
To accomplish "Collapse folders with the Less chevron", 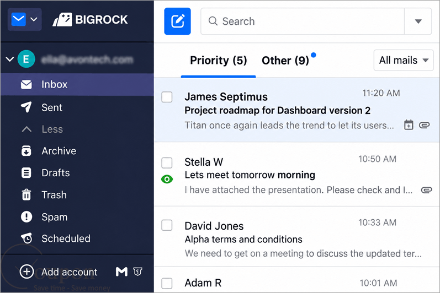I will point(26,129).
